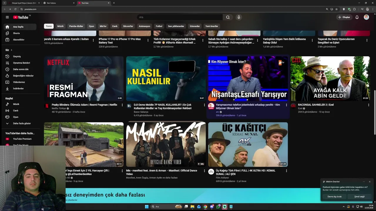The image size is (376, 211).
Task: Bookmark this page with star icon
Action: (x=337, y=9)
